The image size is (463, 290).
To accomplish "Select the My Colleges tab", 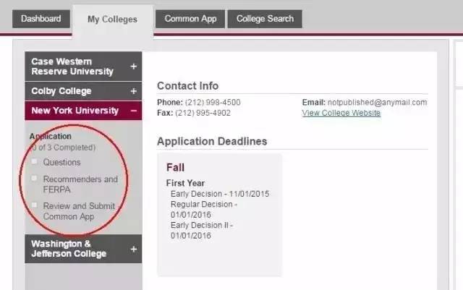I will click(112, 20).
